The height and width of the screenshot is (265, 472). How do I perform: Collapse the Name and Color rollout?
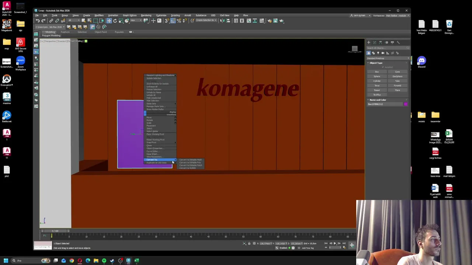[x=378, y=100]
